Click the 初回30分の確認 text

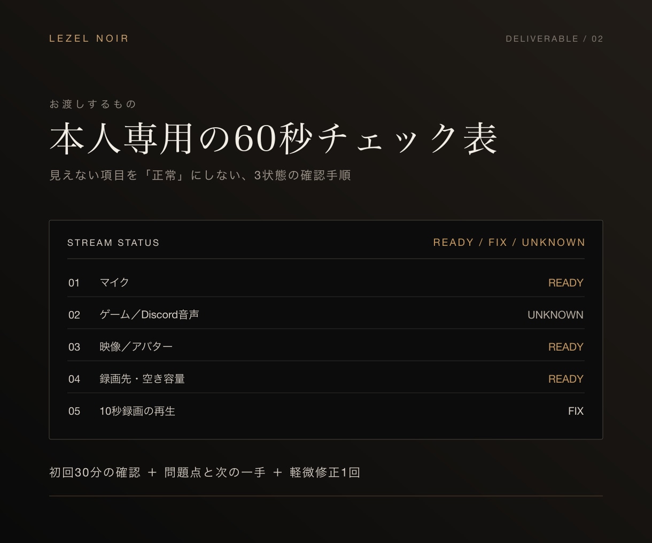(x=95, y=472)
